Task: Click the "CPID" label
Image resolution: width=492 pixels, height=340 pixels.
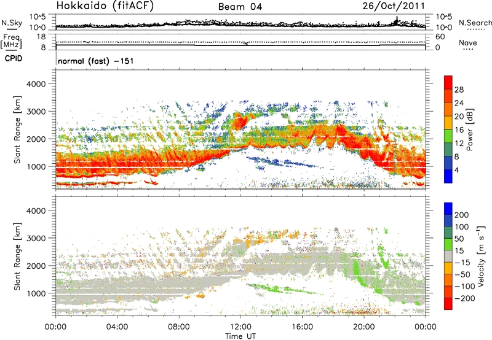Action: point(14,58)
